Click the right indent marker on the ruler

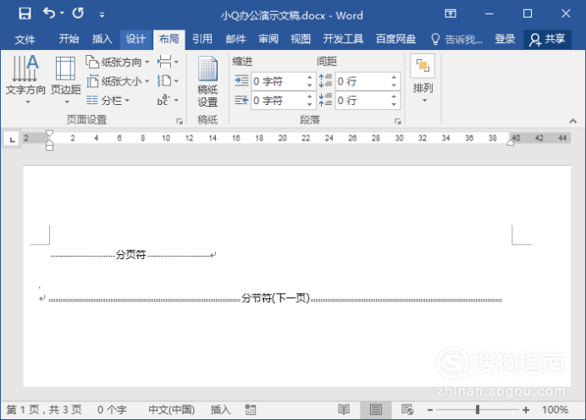tap(510, 142)
